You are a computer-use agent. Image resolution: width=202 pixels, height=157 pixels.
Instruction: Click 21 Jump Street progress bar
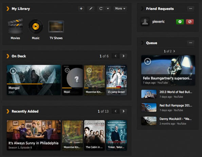pos(116,88)
